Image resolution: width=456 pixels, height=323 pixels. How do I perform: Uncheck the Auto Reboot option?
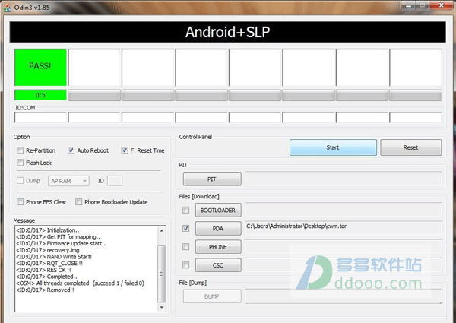(x=71, y=150)
